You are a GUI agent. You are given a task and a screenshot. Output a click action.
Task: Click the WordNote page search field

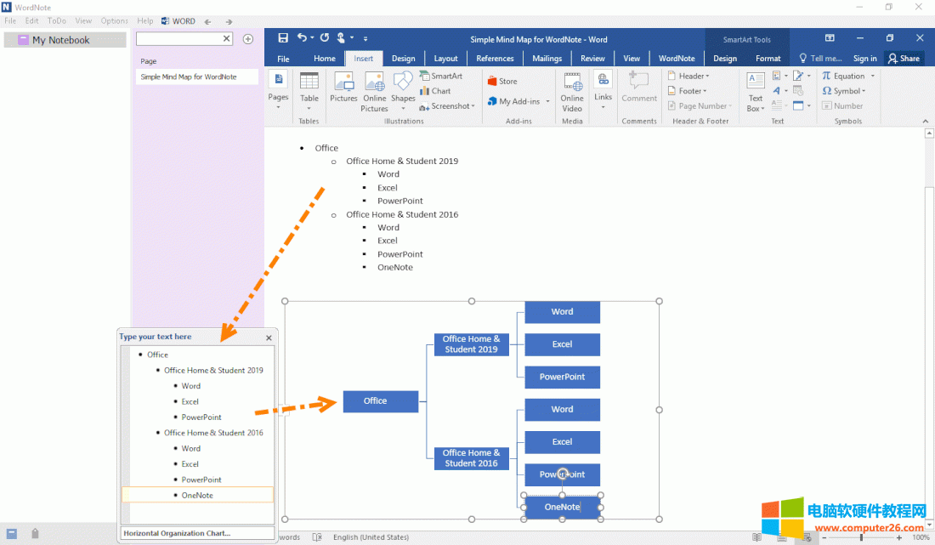point(178,39)
